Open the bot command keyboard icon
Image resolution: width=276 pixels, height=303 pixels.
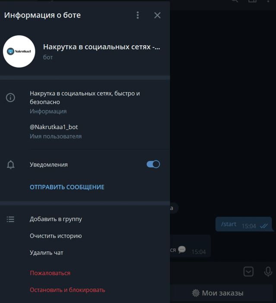click(x=248, y=272)
